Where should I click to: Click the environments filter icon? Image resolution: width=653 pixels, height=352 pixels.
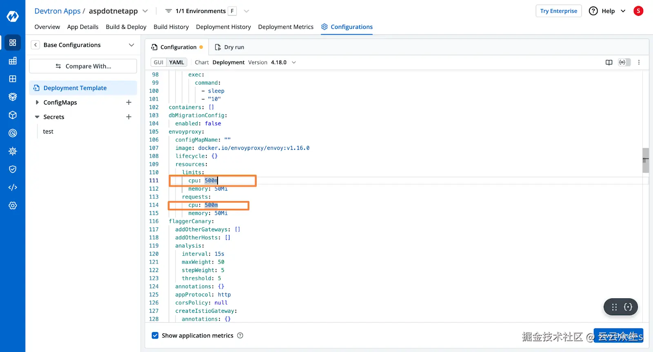169,11
